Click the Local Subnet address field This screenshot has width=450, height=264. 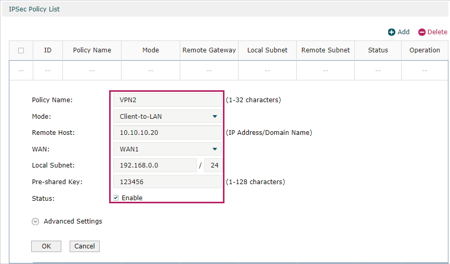pos(155,165)
